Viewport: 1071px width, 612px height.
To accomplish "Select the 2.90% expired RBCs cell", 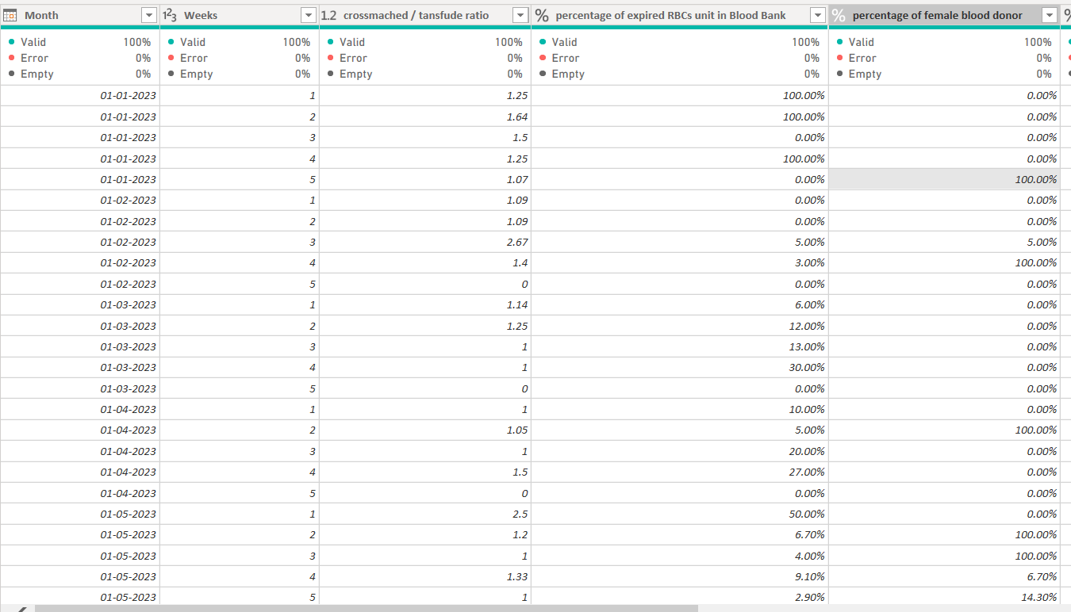I will point(680,596).
